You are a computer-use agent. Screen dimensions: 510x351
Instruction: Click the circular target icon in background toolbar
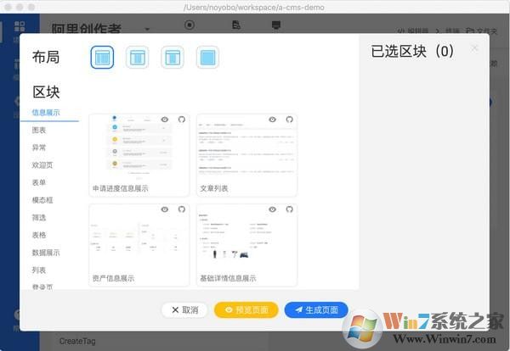point(190,25)
